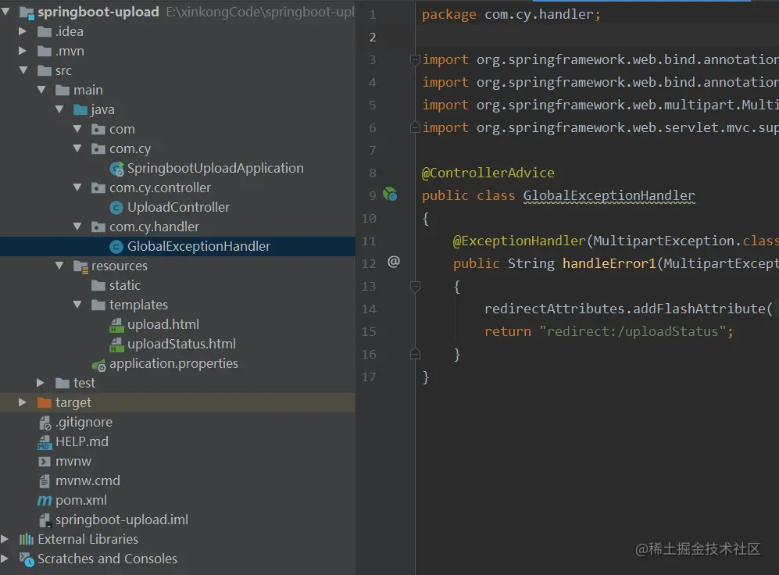Expand the .mvn folder arrow
The width and height of the screenshot is (779, 575).
pyautogui.click(x=23, y=51)
